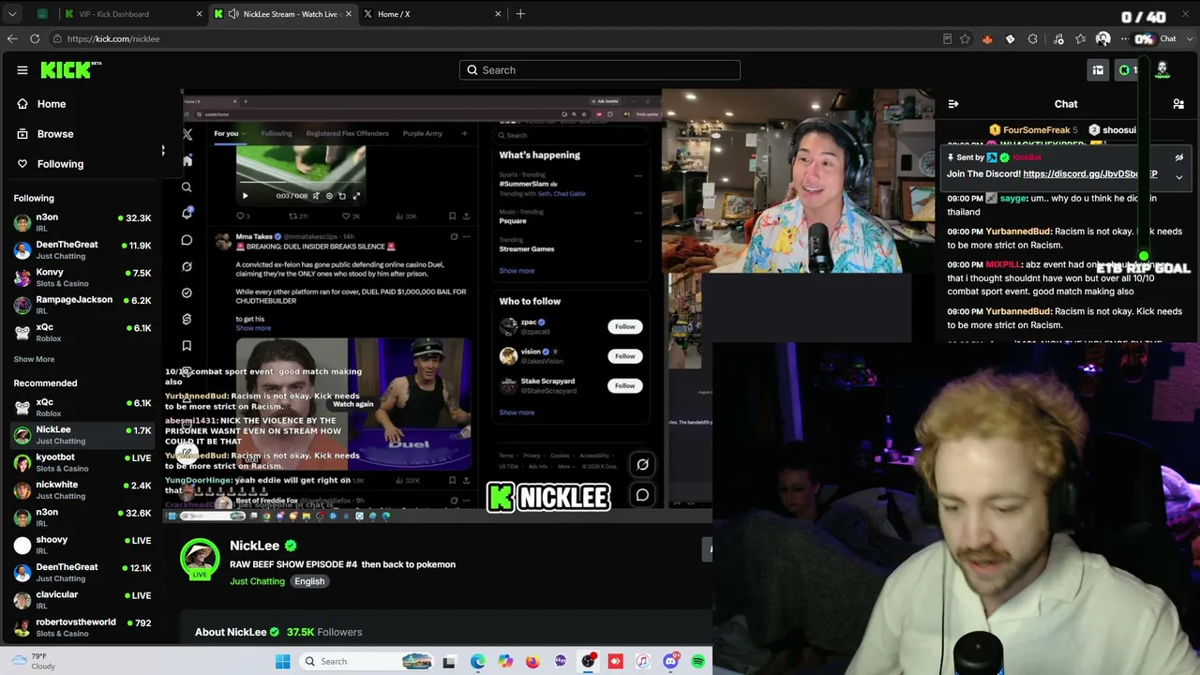Viewport: 1200px width, 675px height.
Task: Expand Following list with Show more
Action: [34, 359]
